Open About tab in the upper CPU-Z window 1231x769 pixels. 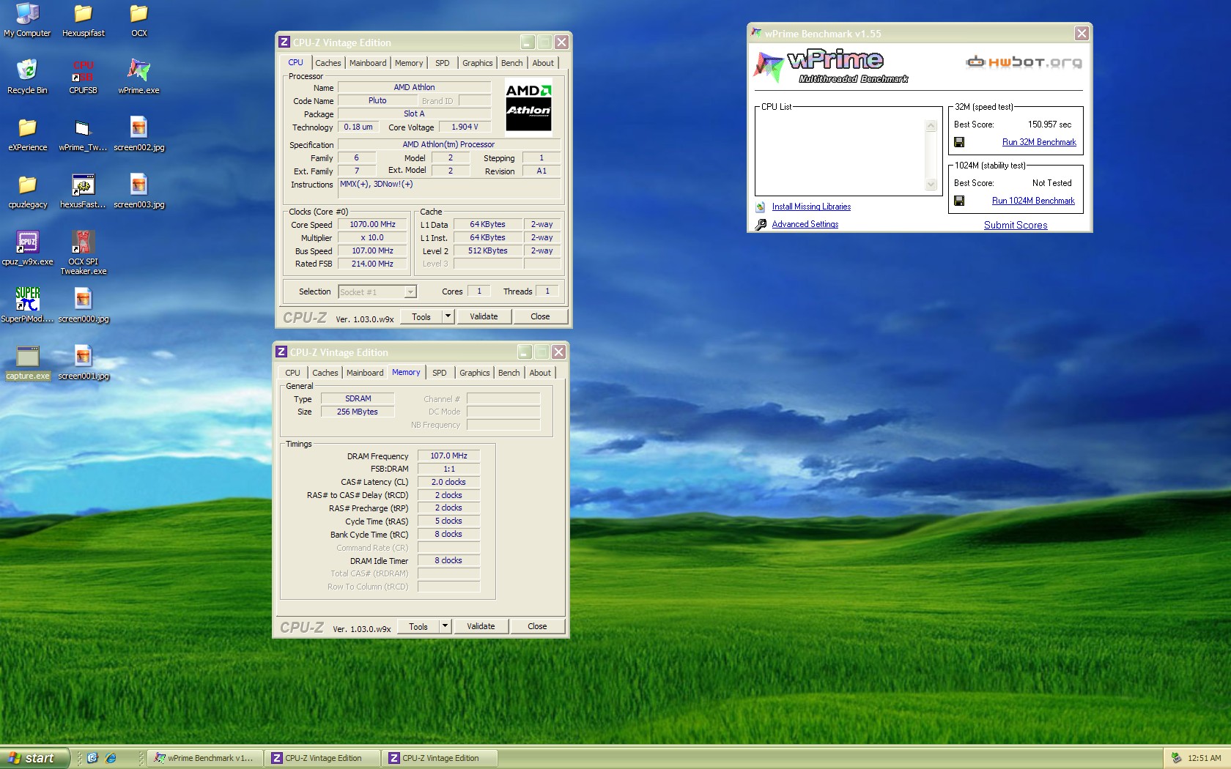pyautogui.click(x=543, y=63)
